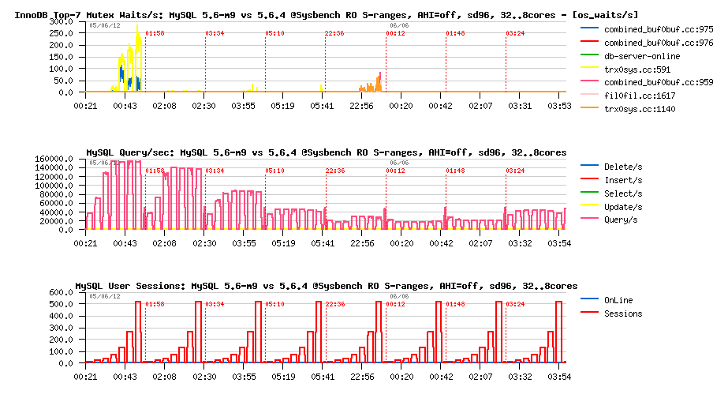Click the 22:36 marker in Query/sec chart
This screenshot has width=728, height=398.
[x=335, y=171]
